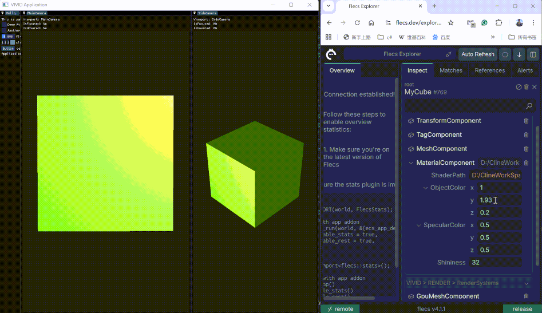Click the ObjectColor y value field
The width and height of the screenshot is (542, 313).
(499, 200)
